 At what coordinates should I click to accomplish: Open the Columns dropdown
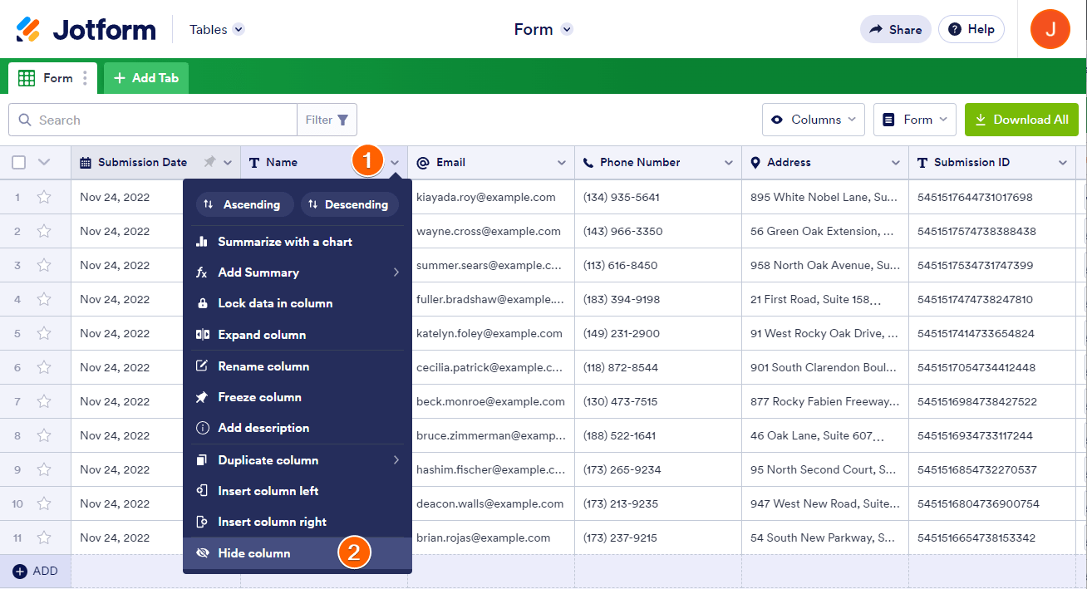814,120
